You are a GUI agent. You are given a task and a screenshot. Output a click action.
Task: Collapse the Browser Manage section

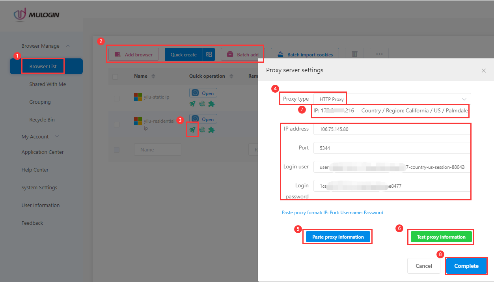[68, 46]
